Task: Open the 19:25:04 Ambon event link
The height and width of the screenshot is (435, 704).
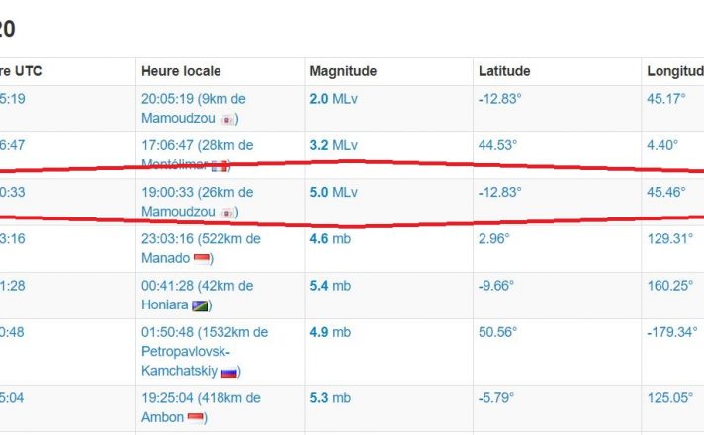Action: pyautogui.click(x=201, y=407)
